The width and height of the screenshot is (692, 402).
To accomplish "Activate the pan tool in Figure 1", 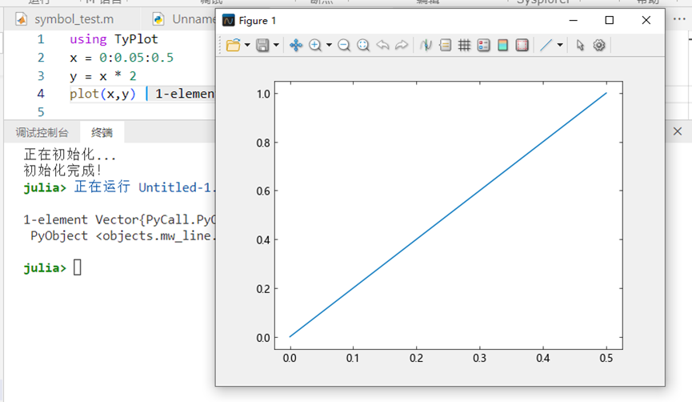I will (x=296, y=45).
